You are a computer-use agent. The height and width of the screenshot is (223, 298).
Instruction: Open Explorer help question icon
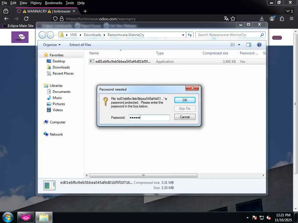259,45
